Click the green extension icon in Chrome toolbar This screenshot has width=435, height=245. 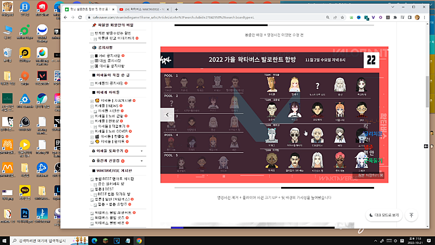point(351,17)
